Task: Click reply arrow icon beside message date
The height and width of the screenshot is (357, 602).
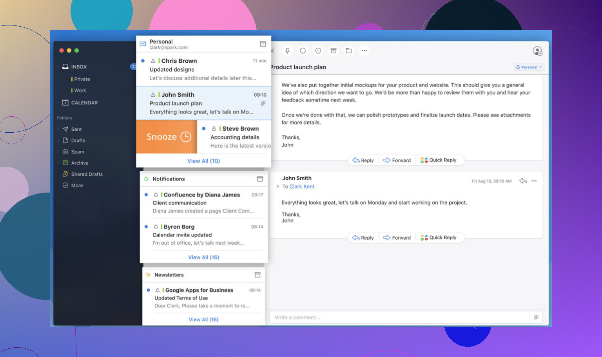Action: point(523,181)
